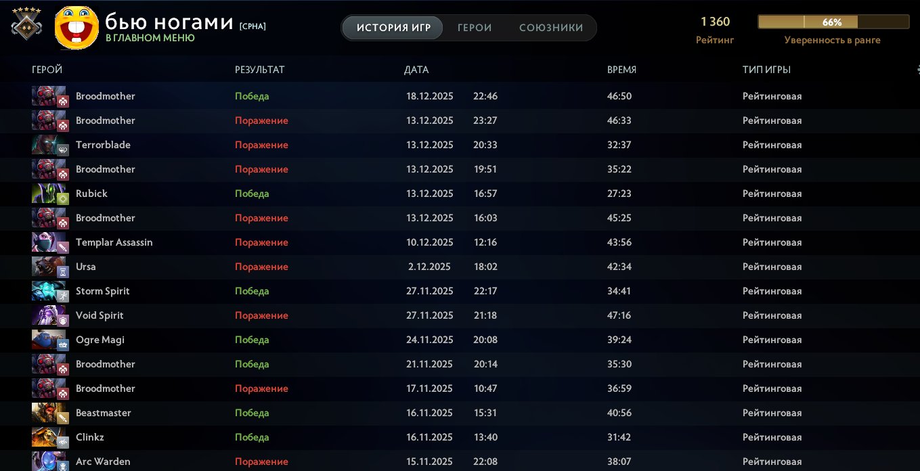Click the rank confidence 66% progress bar
The width and height of the screenshot is (920, 471).
click(x=833, y=22)
